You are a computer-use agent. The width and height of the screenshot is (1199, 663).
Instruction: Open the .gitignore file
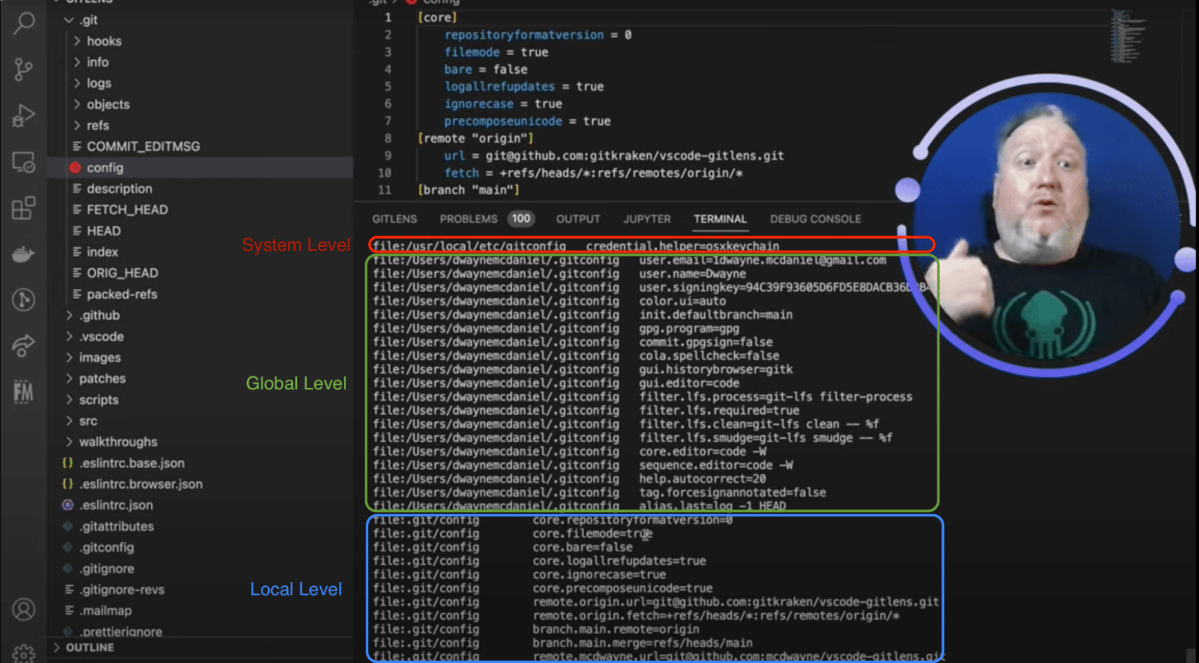(x=107, y=568)
